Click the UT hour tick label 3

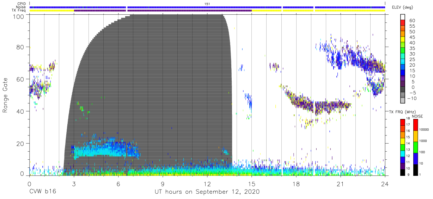[x=74, y=184]
